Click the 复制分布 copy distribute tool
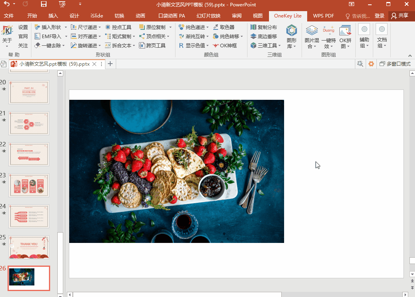Screen dimensions: 415x297 (x=263, y=27)
